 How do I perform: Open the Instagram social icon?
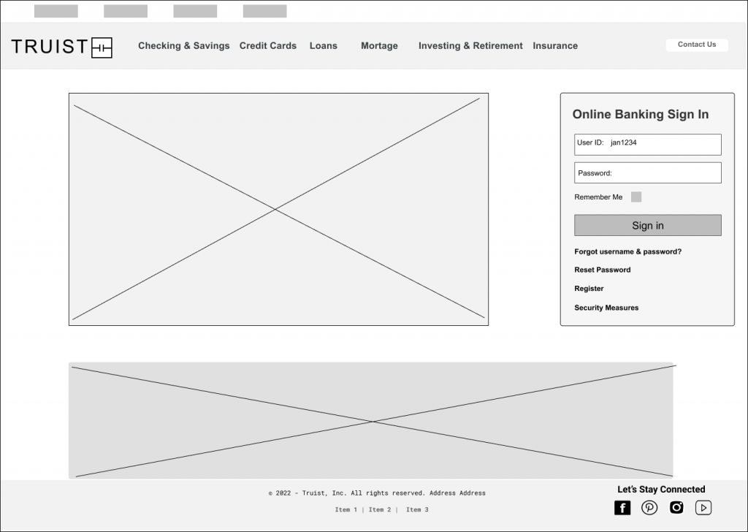676,508
